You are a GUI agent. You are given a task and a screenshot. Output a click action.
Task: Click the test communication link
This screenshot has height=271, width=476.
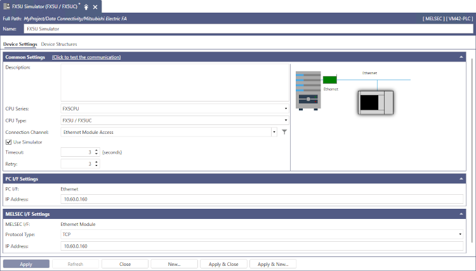click(86, 57)
